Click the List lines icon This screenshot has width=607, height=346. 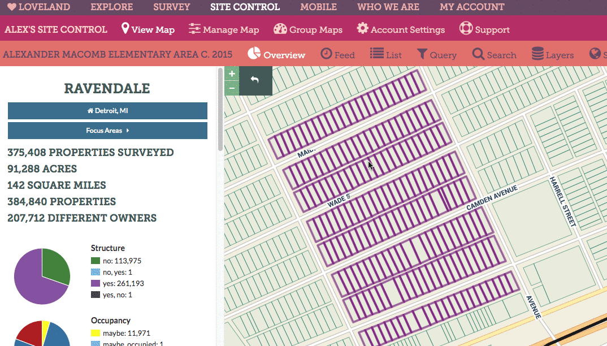coord(376,54)
